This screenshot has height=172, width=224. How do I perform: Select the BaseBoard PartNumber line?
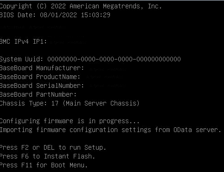(x=38, y=94)
